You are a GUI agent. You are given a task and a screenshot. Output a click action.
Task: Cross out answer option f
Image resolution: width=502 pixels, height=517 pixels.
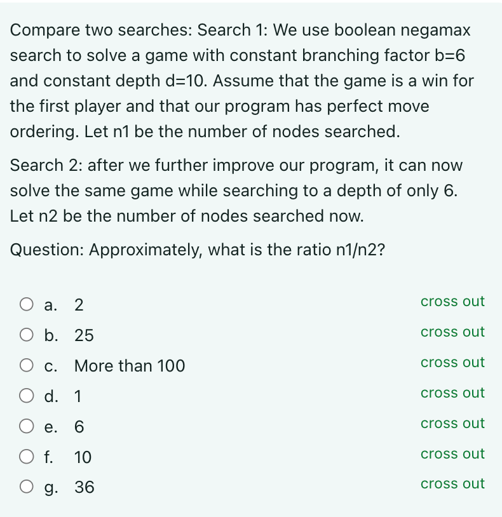click(452, 453)
